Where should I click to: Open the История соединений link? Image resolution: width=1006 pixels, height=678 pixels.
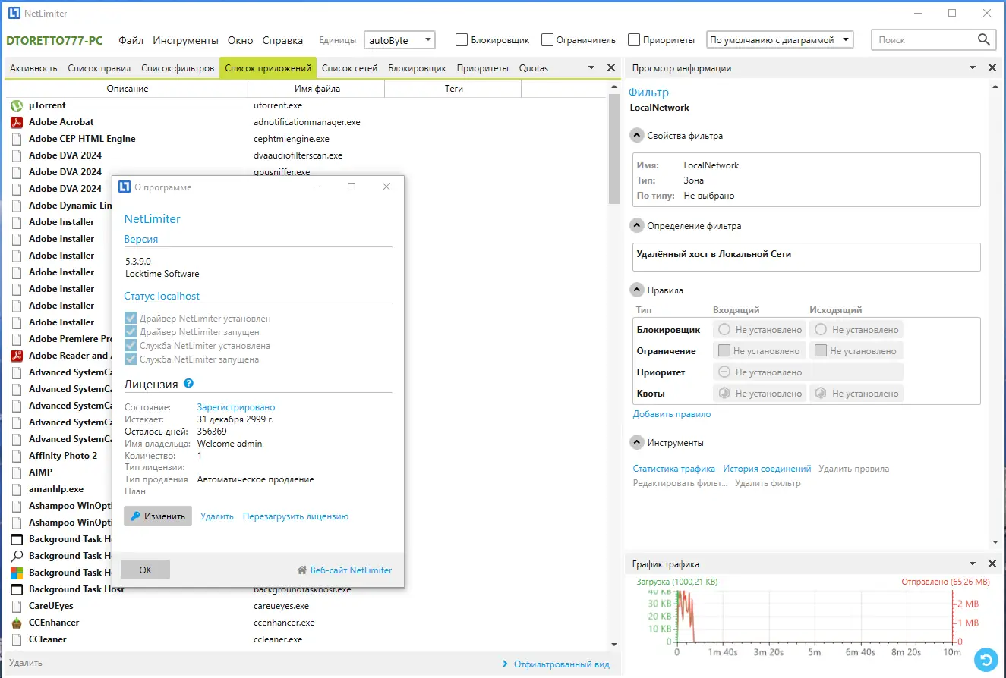[767, 469]
